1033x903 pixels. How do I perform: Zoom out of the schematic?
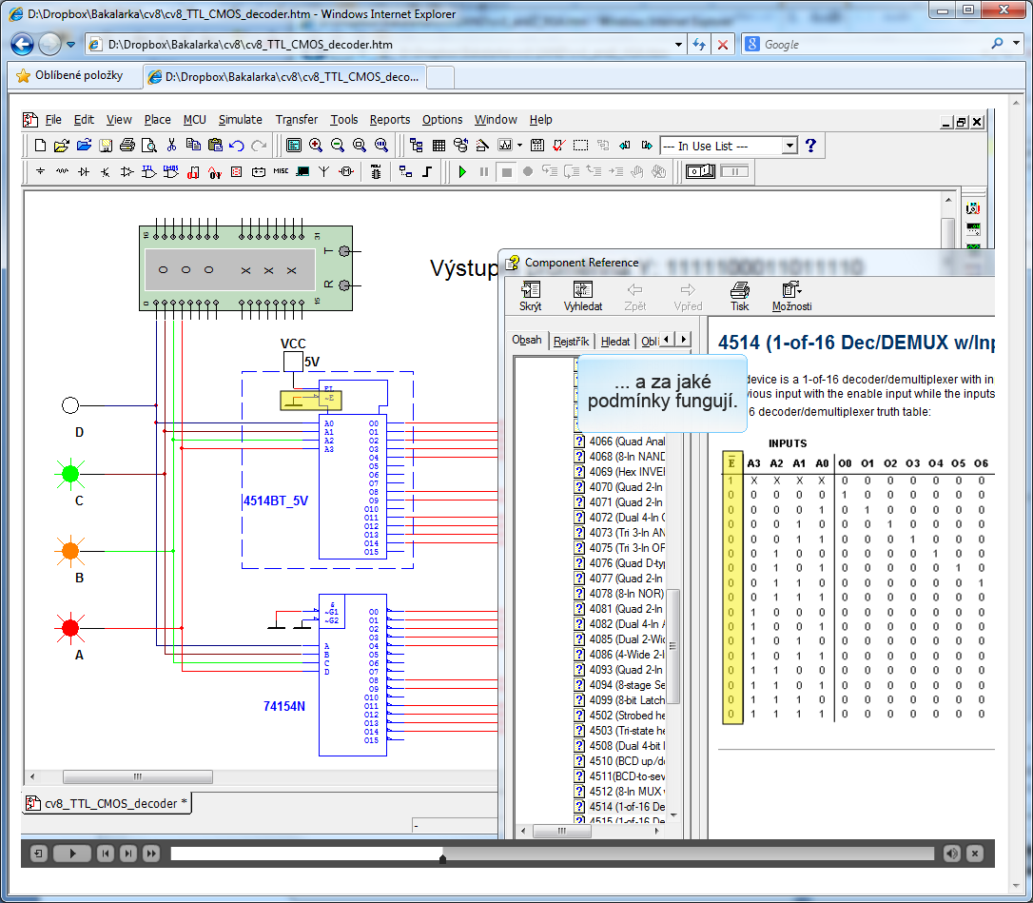click(338, 146)
